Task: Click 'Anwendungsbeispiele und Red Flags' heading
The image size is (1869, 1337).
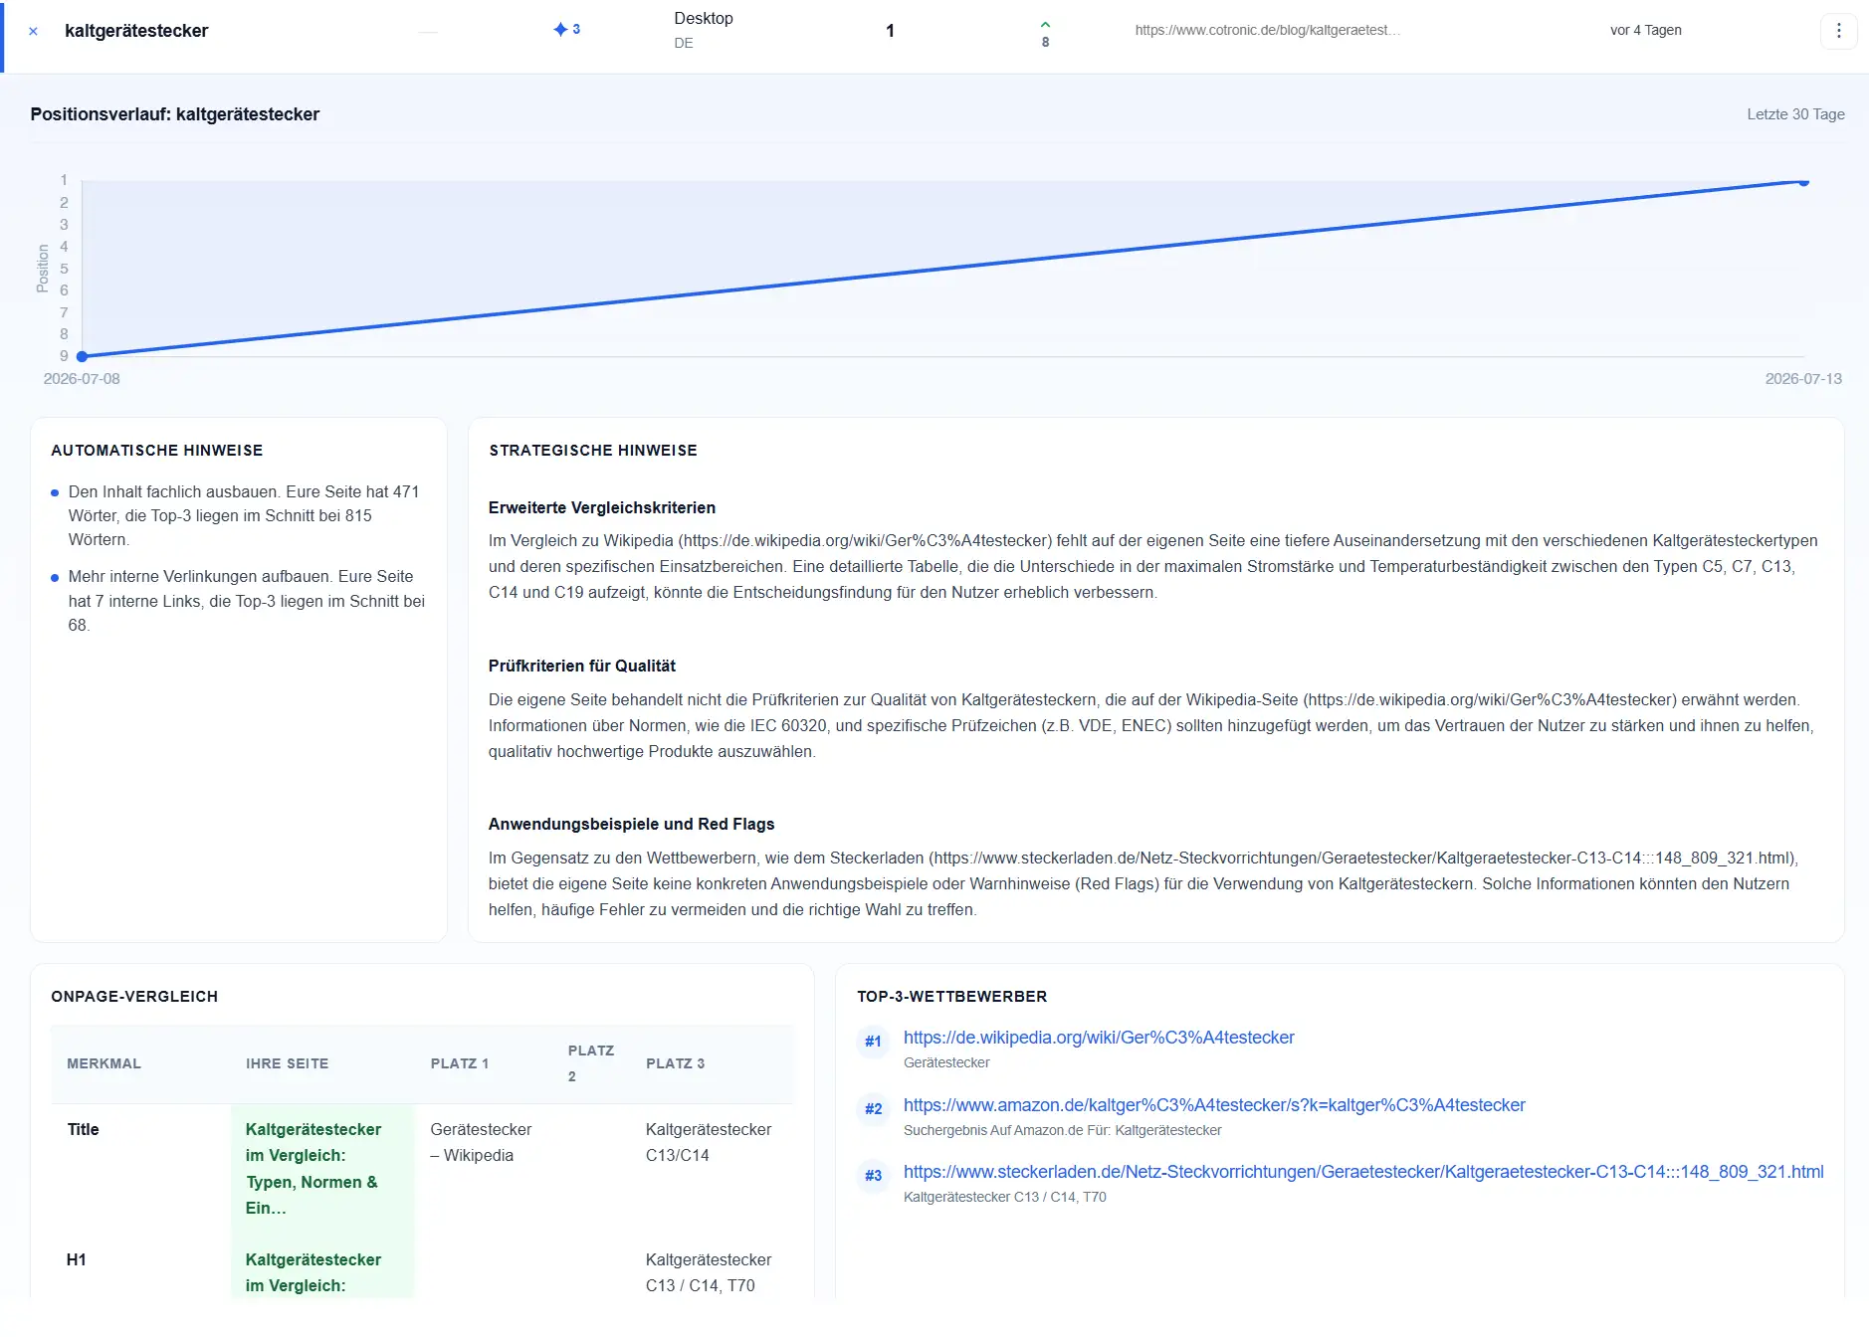Action: click(631, 824)
